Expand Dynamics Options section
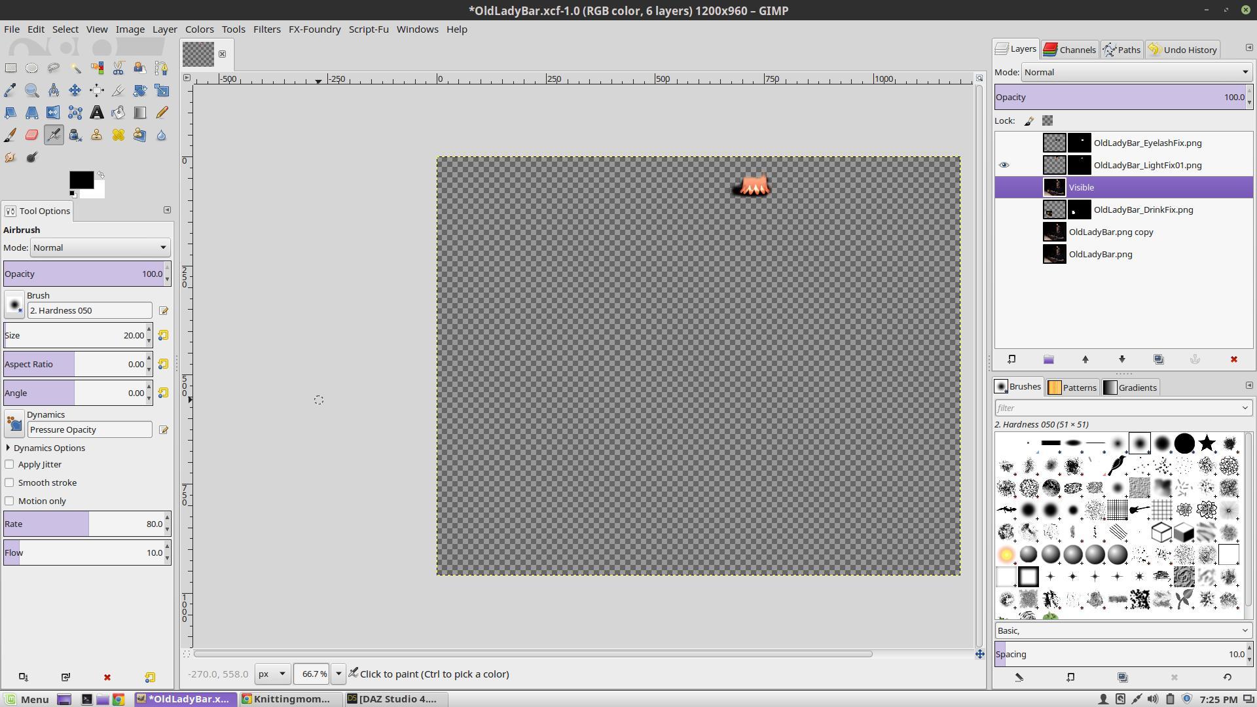This screenshot has height=707, width=1257. 8,448
